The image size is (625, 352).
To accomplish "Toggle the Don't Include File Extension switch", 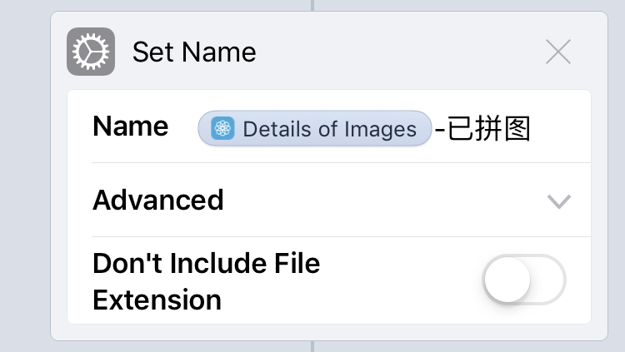I will tap(524, 280).
